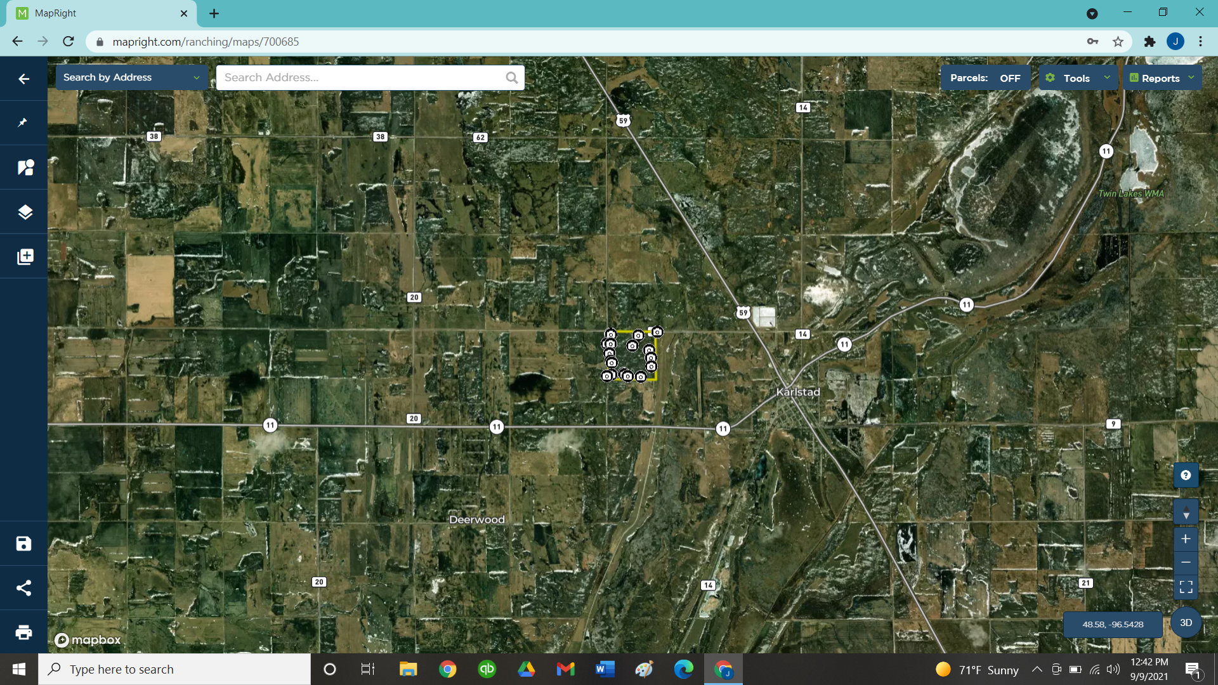The width and height of the screenshot is (1218, 685).
Task: Open a new browser tab
Action: coord(214,13)
